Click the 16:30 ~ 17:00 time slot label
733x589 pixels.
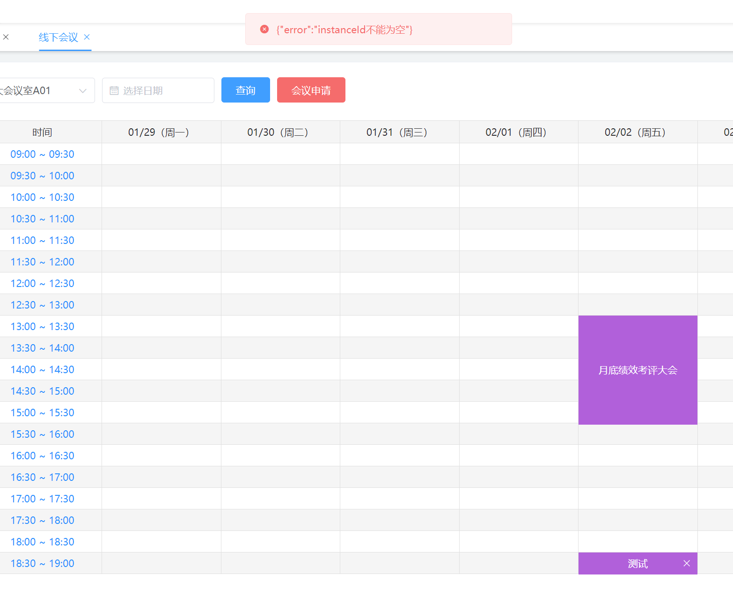tap(42, 477)
